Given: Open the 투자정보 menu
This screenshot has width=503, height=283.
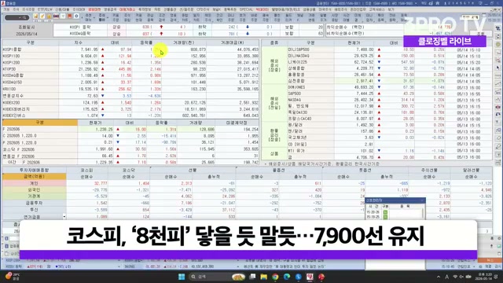Looking at the screenshot, I should click(x=145, y=9).
